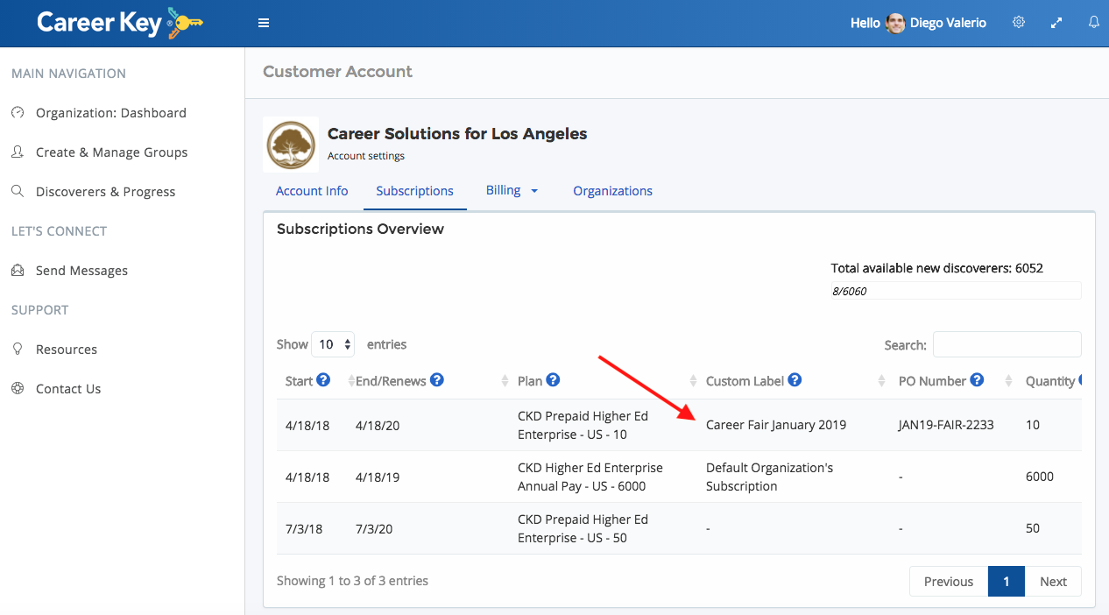
Task: Click the 7/3/20 end date cell
Action: coord(374,529)
